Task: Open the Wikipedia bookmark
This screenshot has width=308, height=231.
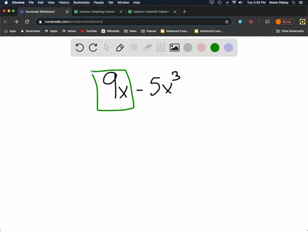Action: (x=110, y=31)
